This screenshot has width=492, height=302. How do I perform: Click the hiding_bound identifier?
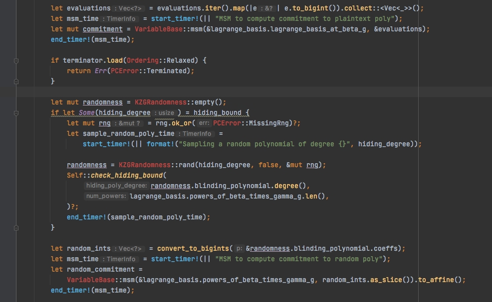coord(217,112)
